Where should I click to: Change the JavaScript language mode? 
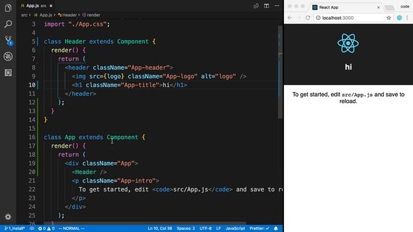(235, 228)
